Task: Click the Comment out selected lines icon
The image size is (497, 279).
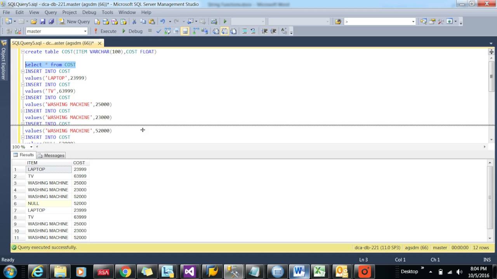Action: (245, 31)
